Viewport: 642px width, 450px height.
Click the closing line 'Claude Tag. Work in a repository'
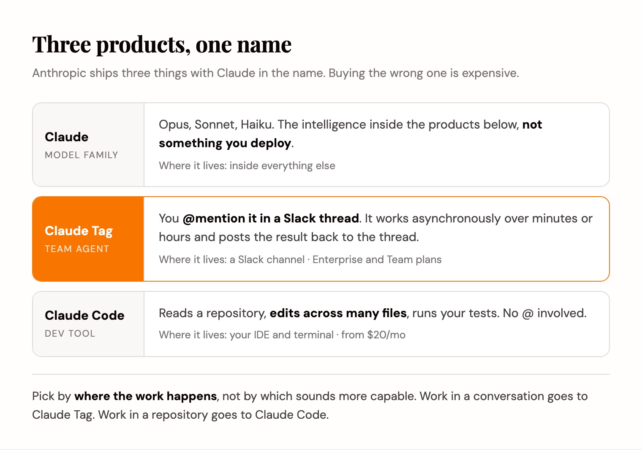180,414
